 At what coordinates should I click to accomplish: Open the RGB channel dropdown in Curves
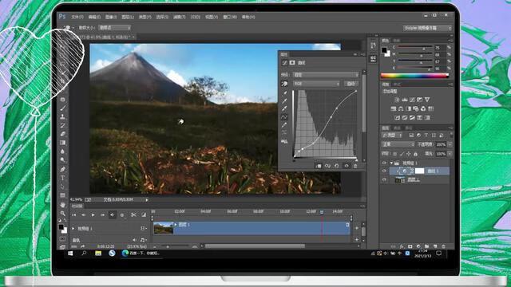[x=316, y=84]
